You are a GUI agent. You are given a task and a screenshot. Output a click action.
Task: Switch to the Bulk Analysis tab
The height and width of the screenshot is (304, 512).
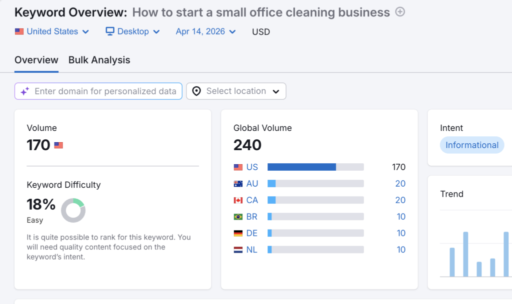tap(99, 60)
